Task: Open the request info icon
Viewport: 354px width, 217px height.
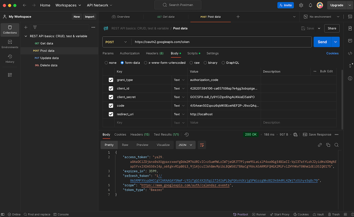Action: point(350,78)
